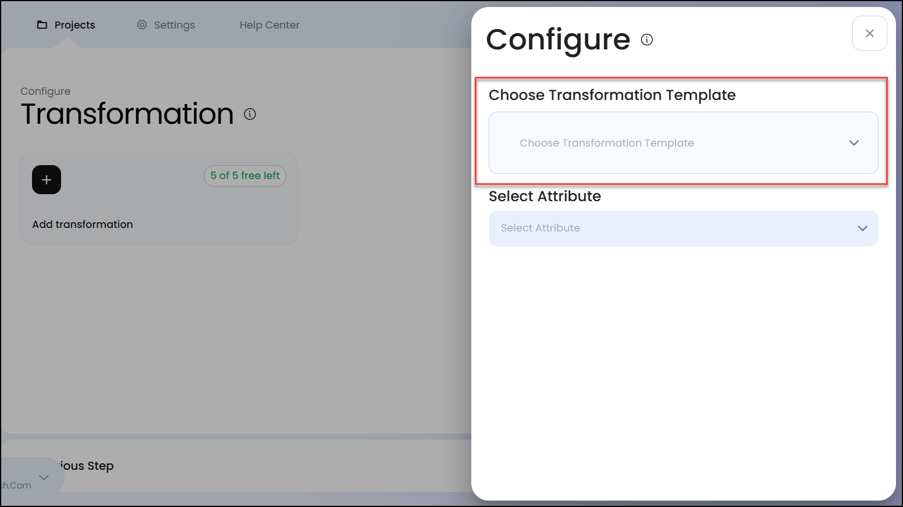Click info icon next to Transformation heading

250,114
